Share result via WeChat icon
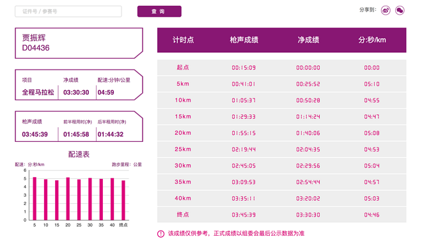 [x=400, y=10]
